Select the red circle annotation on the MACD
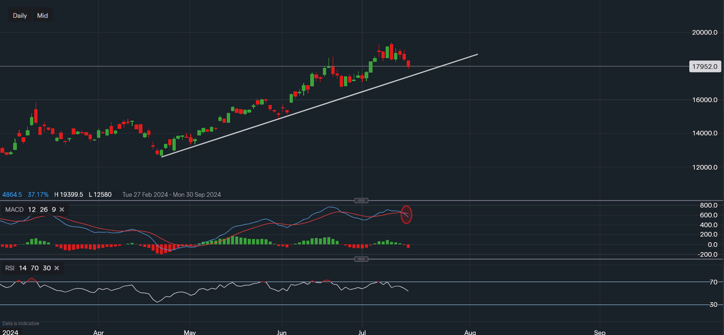This screenshot has height=335, width=724. [406, 215]
